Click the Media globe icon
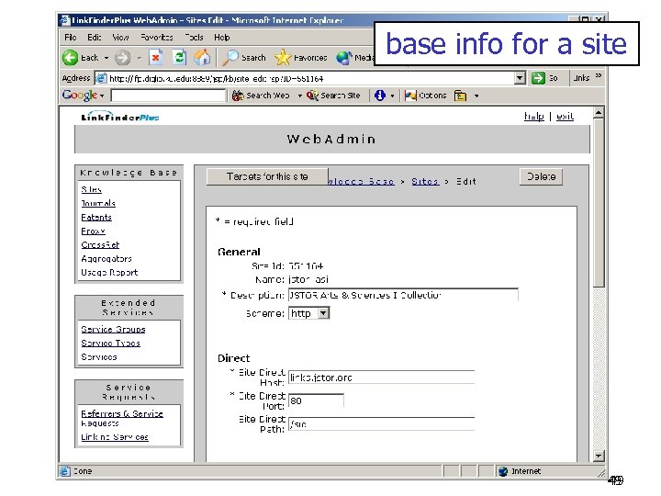Viewport: 661px width, 496px height. coord(343,58)
